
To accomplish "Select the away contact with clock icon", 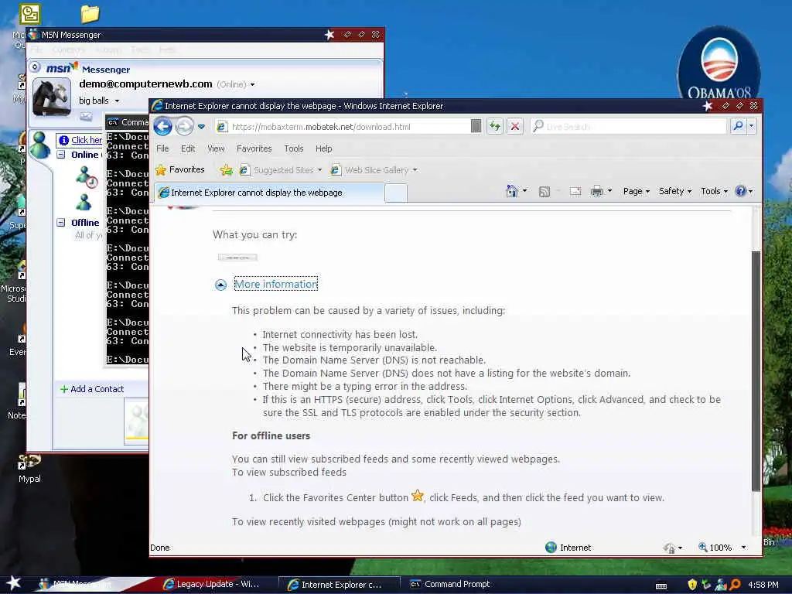I will pos(86,177).
